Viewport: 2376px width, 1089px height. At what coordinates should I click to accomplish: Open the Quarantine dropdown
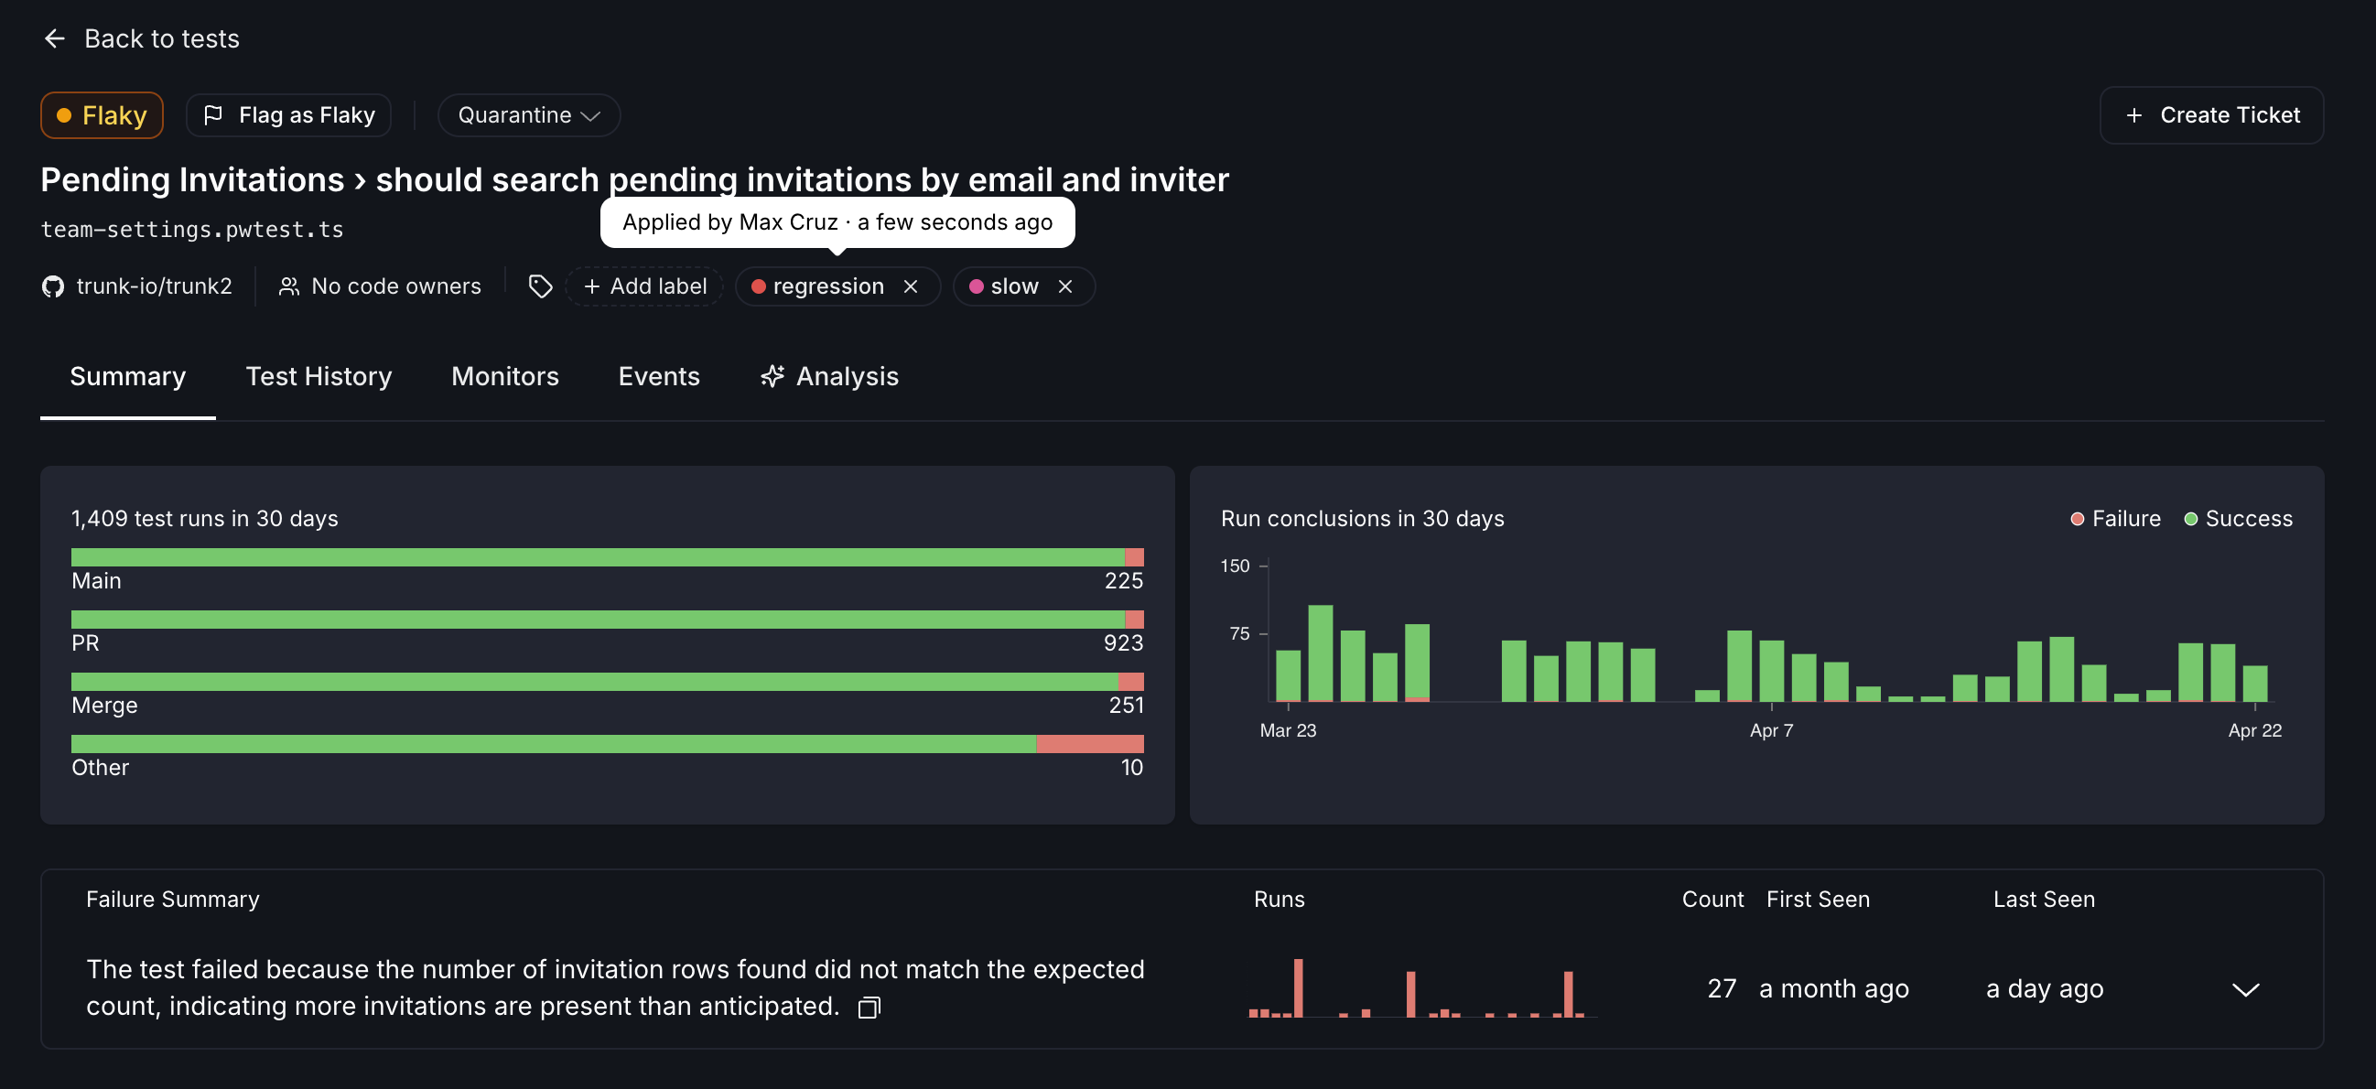coord(528,115)
